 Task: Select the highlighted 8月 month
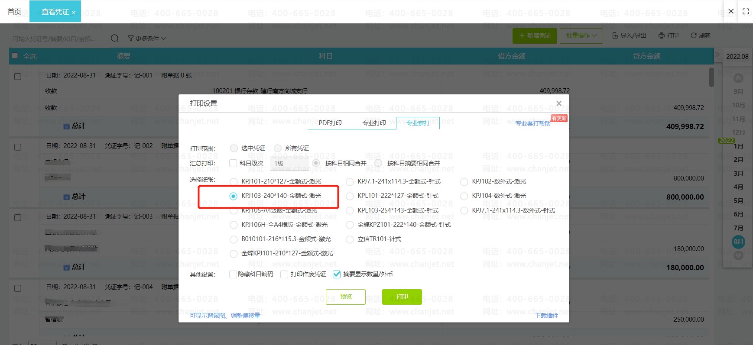[738, 242]
